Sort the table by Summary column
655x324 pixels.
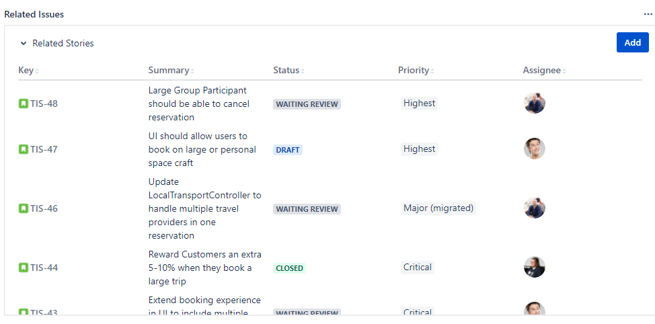[x=171, y=71]
